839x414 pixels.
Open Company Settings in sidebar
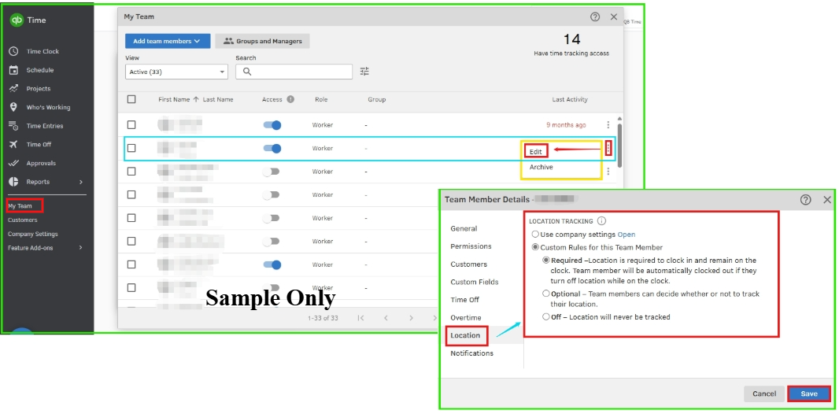pos(32,234)
